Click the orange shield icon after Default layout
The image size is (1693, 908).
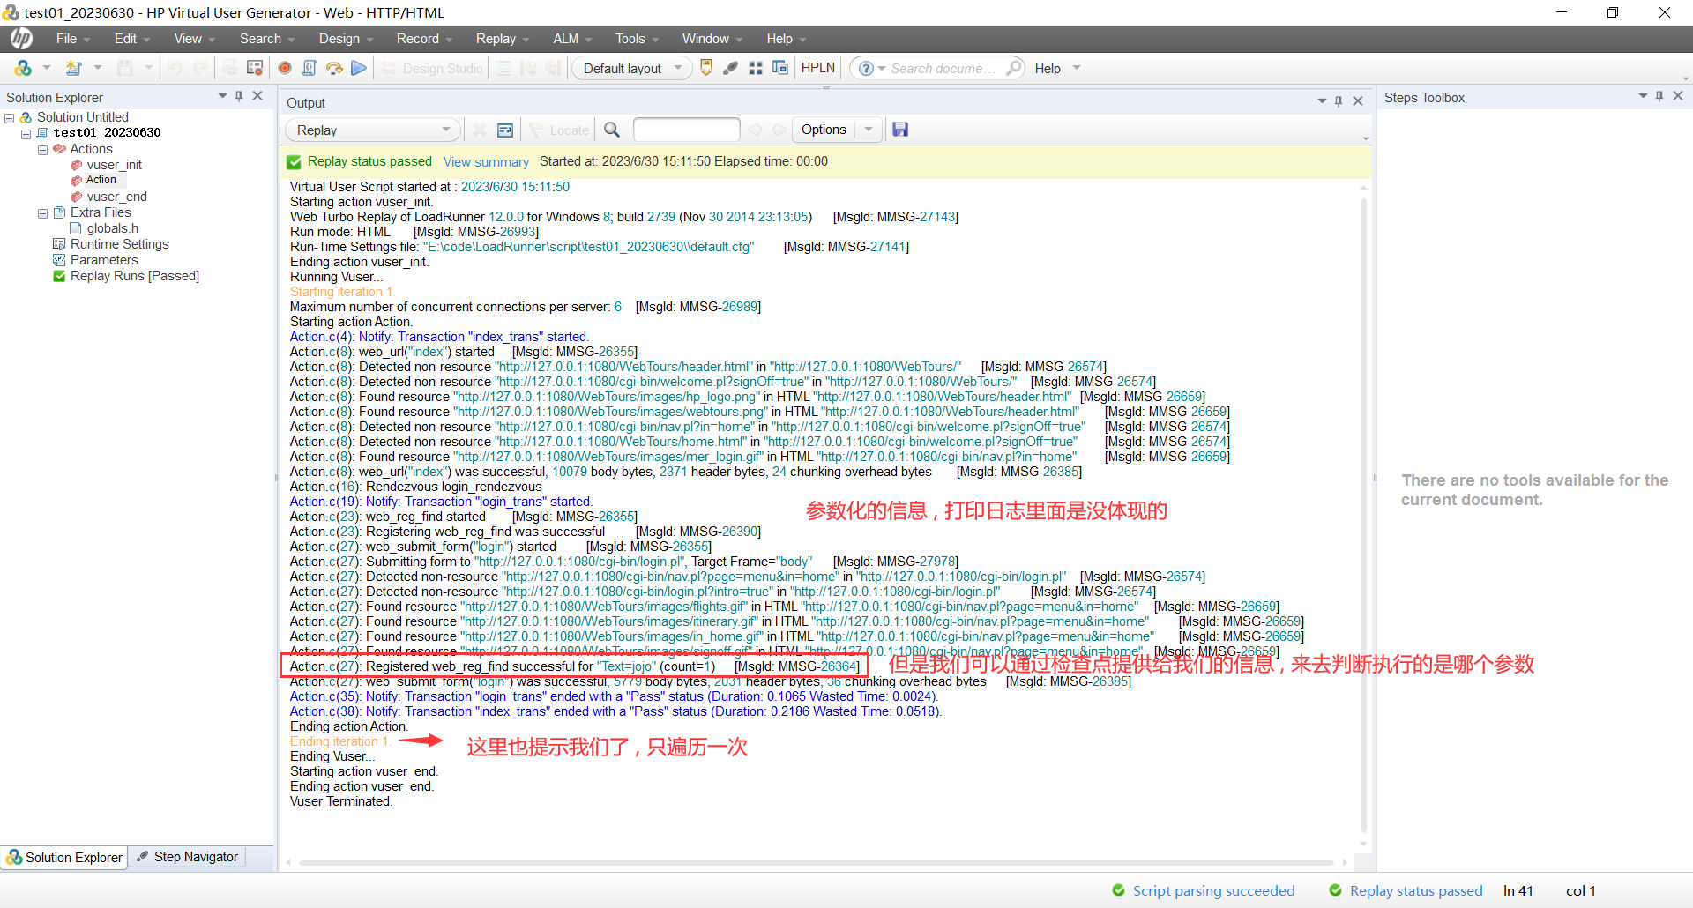706,68
